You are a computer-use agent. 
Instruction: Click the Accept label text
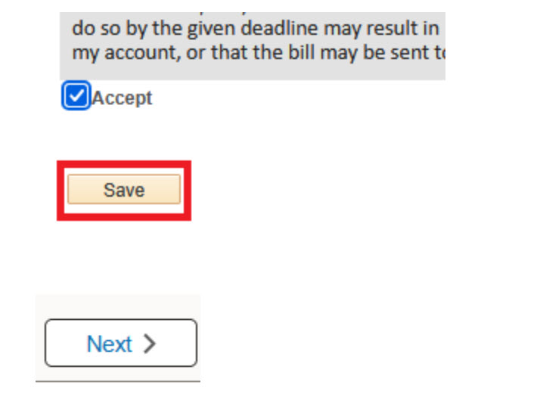122,98
